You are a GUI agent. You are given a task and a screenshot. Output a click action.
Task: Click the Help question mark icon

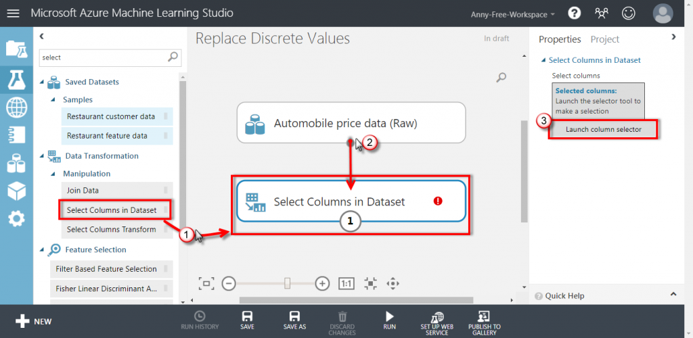pos(575,13)
